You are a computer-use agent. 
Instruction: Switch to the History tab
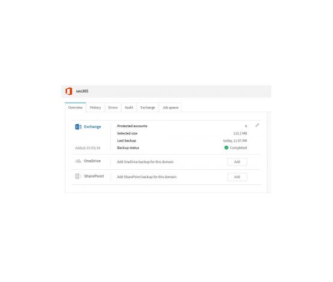tap(95, 107)
